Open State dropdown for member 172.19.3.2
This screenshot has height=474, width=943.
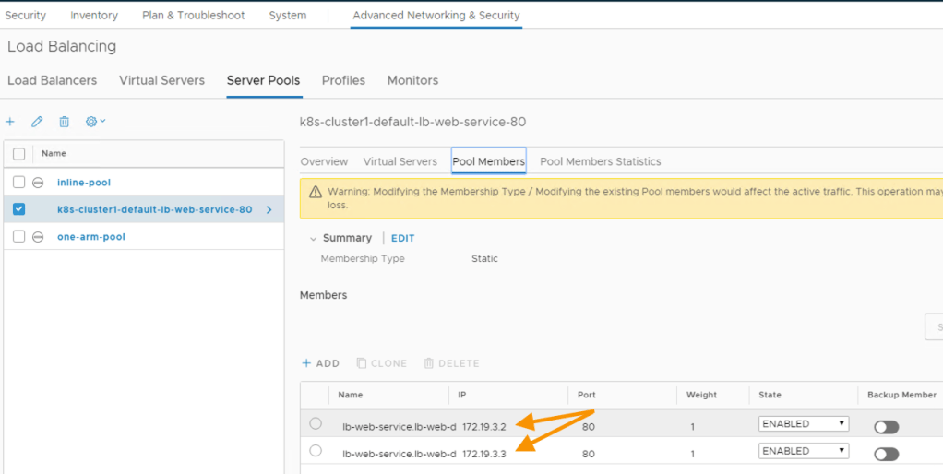pos(803,424)
